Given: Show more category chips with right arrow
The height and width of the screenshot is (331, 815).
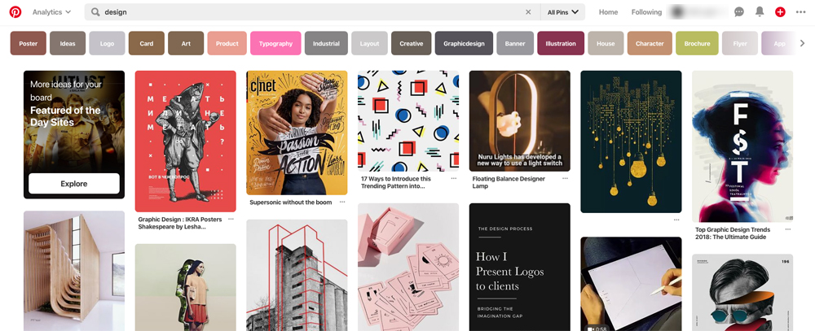Looking at the screenshot, I should (x=802, y=44).
